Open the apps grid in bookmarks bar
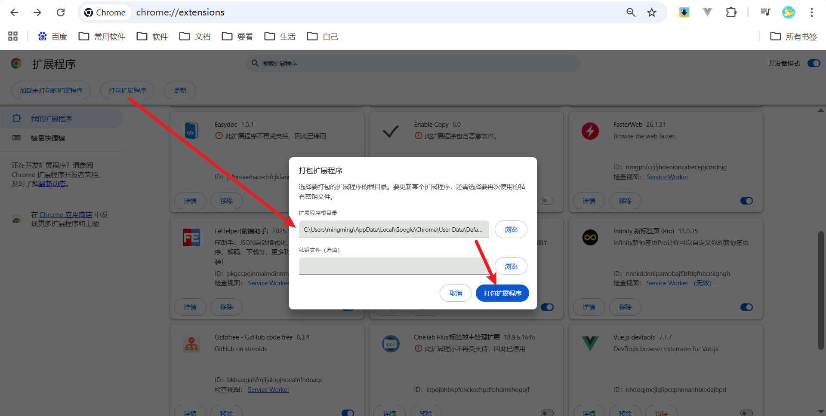The width and height of the screenshot is (826, 416). [13, 37]
